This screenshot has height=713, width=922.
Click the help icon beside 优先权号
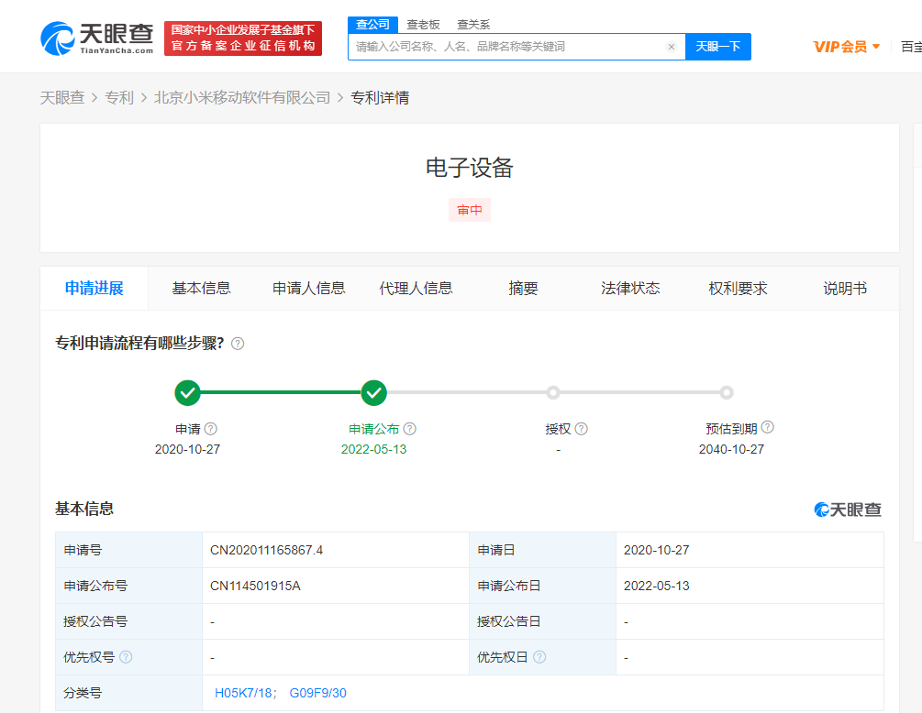point(126,656)
